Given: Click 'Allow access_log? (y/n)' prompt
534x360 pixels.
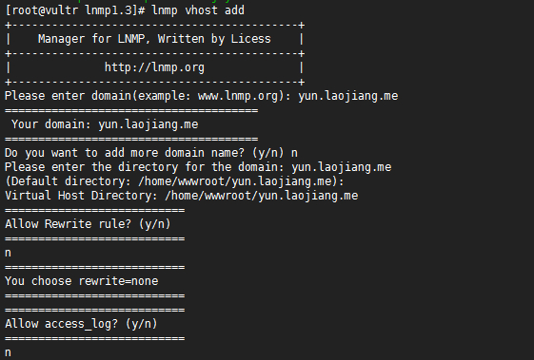Looking at the screenshot, I should (82, 324).
